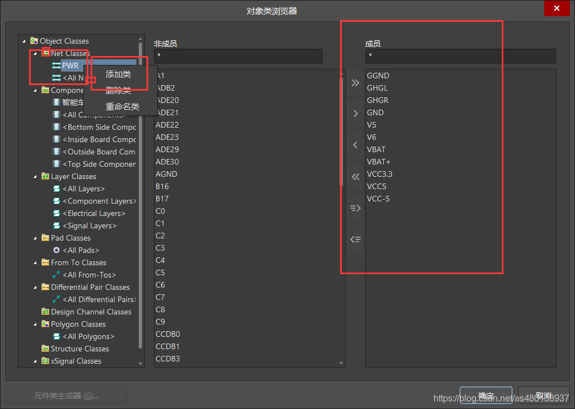The height and width of the screenshot is (409, 575).
Task: Click the Top Side Components icon
Action: (56, 164)
